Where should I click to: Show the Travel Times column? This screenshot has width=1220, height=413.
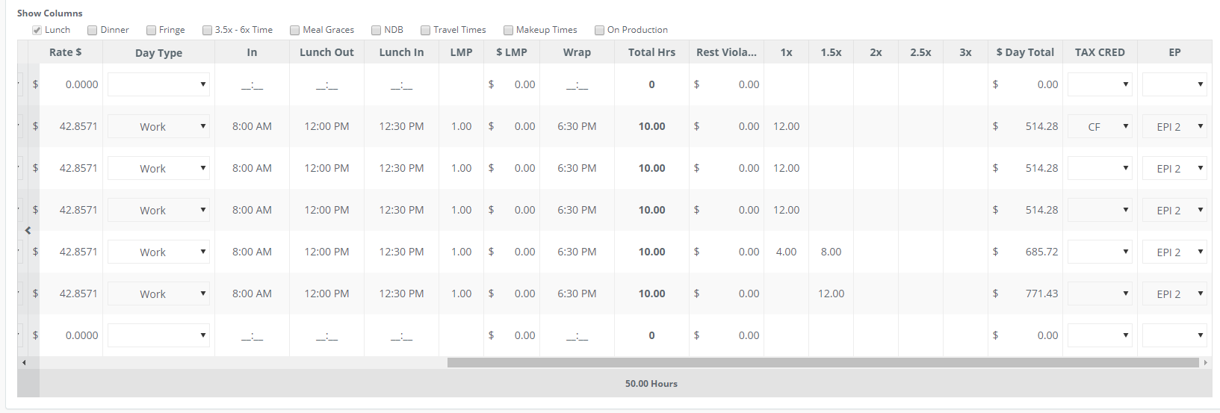coord(426,30)
